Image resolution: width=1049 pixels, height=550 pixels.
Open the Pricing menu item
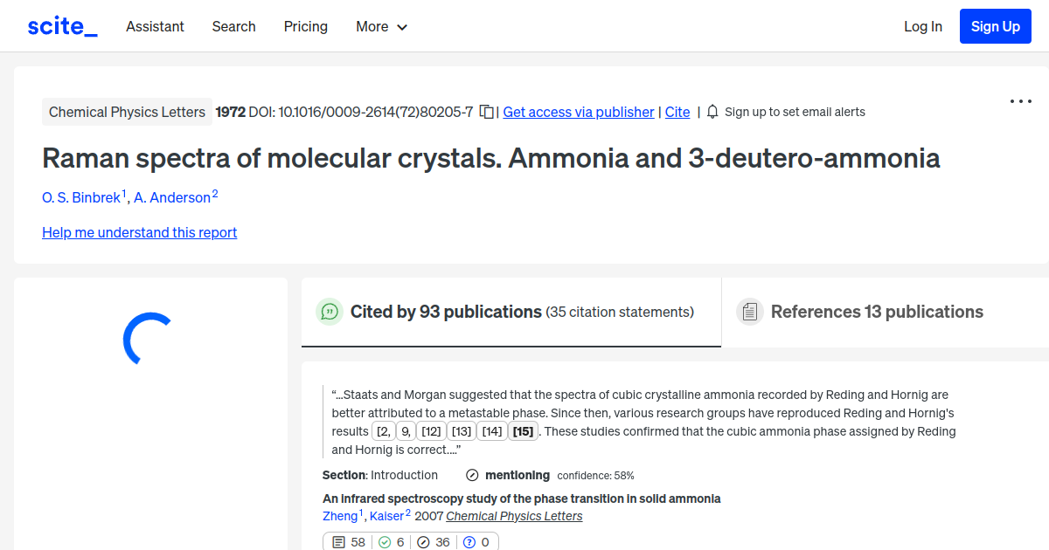(x=305, y=26)
